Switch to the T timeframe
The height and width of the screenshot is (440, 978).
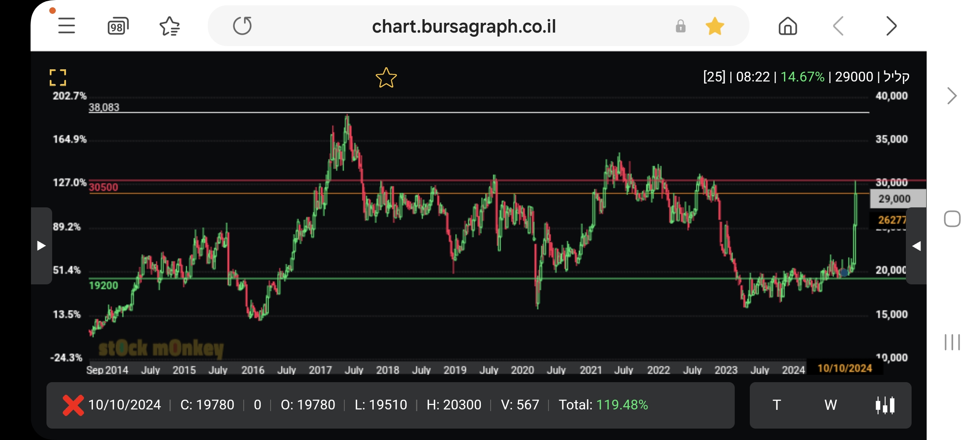(x=777, y=405)
